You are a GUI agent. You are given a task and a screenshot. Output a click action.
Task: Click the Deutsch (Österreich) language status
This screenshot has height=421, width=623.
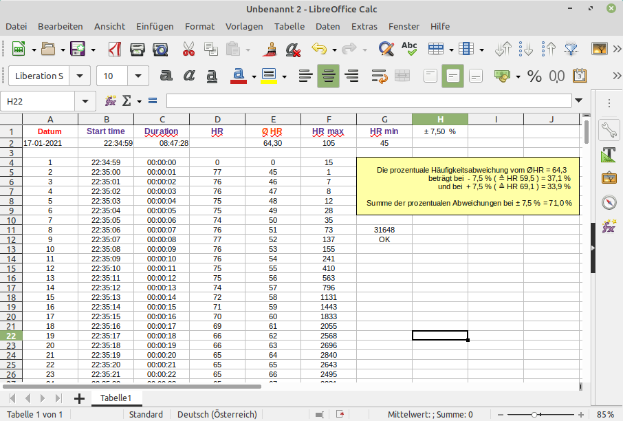[x=217, y=414]
